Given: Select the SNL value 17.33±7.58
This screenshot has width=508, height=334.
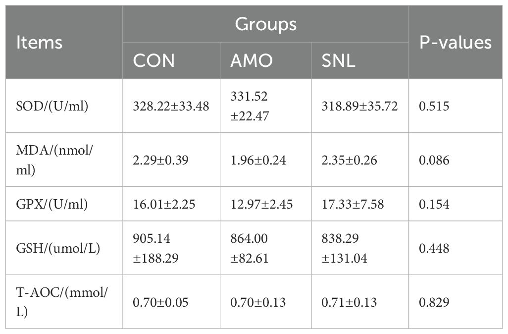Looking at the screenshot, I should click(352, 204).
